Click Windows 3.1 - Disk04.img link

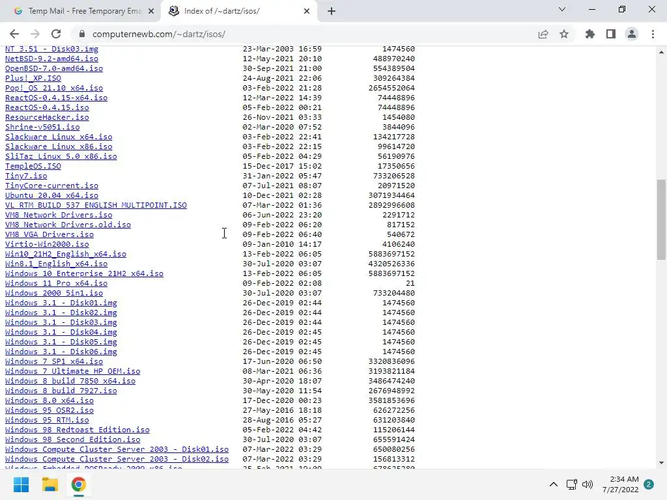61,333
